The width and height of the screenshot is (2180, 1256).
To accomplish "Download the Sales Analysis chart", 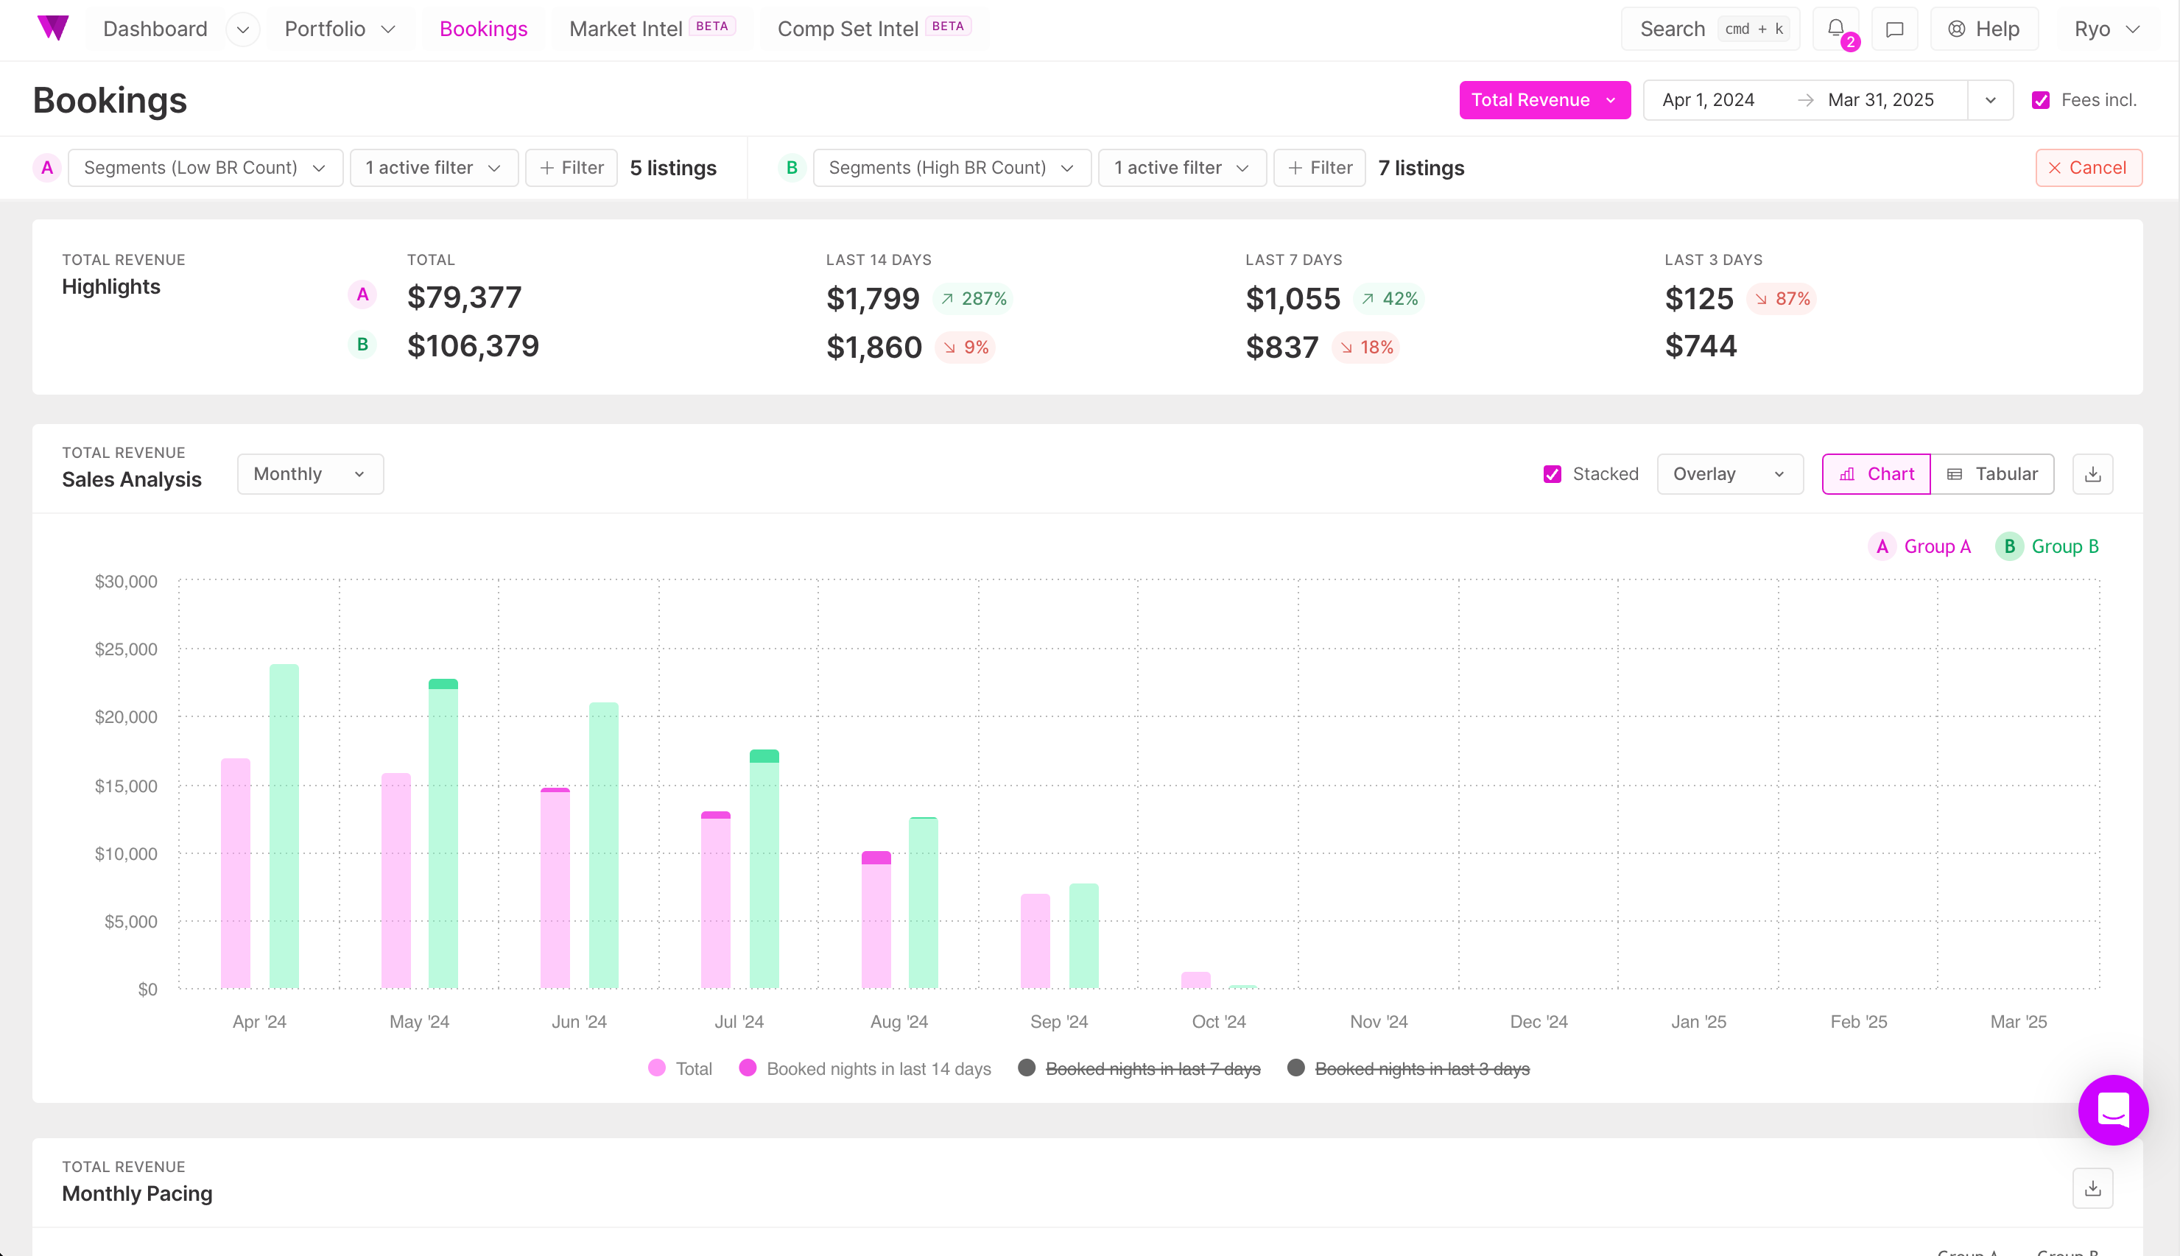I will point(2092,473).
